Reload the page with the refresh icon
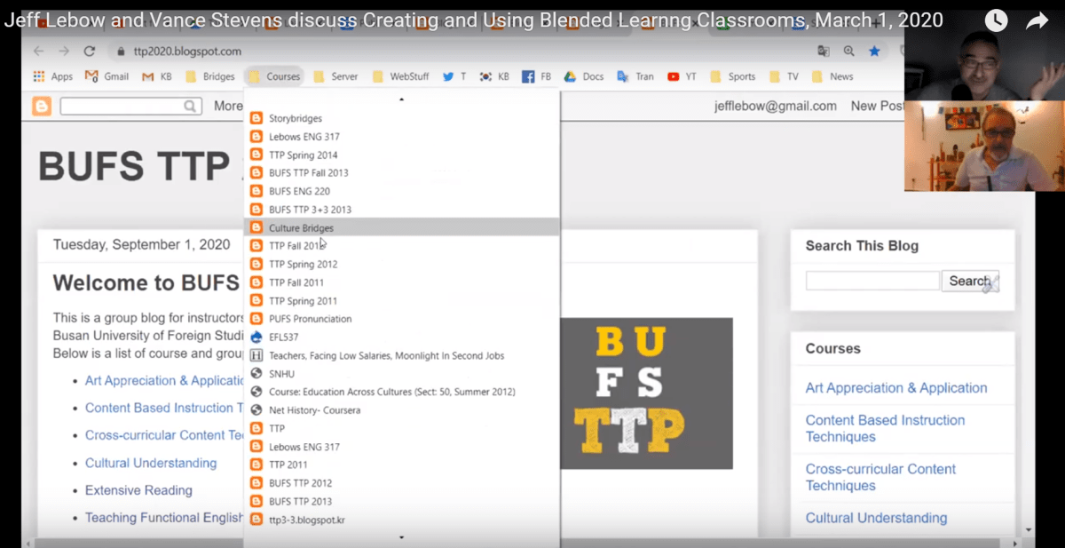 [x=89, y=52]
